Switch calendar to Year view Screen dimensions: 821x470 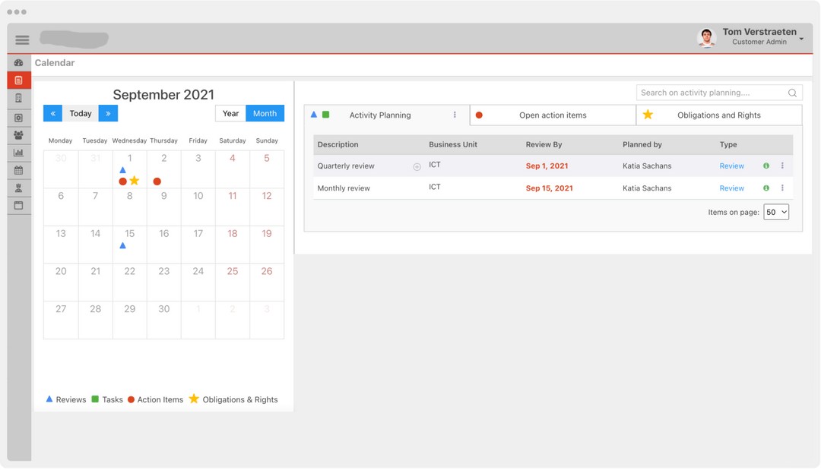(230, 114)
